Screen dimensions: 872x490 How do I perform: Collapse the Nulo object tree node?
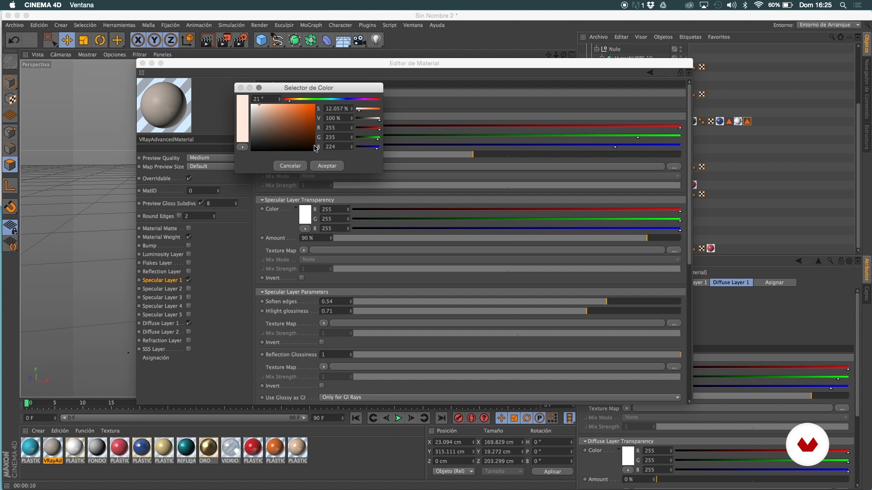pyautogui.click(x=597, y=49)
